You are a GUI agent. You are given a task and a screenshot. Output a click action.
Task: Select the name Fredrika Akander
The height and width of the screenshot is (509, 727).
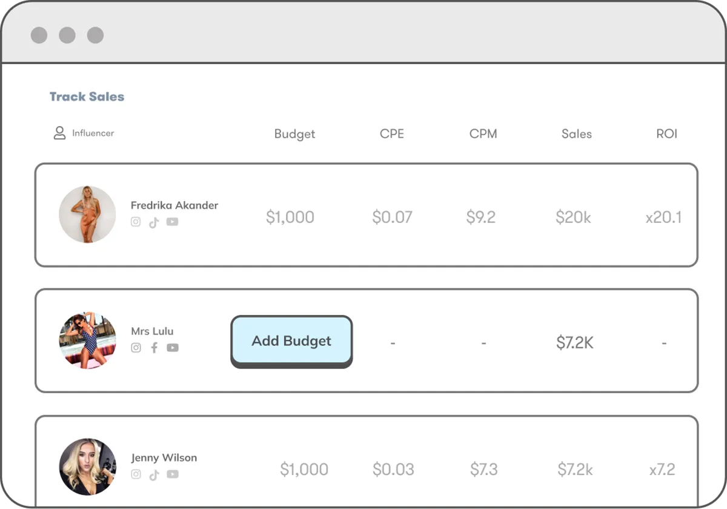(174, 205)
